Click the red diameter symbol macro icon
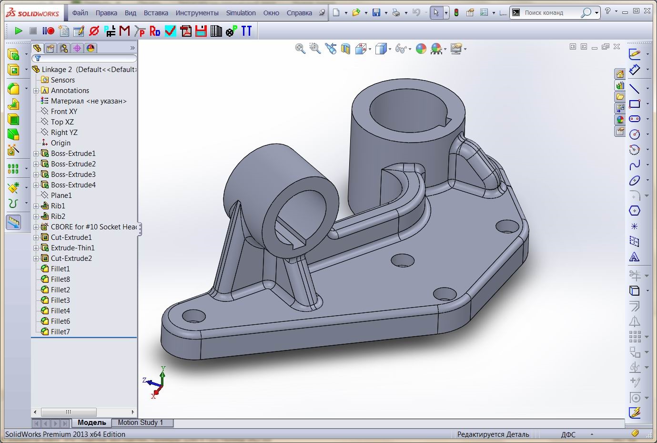The image size is (657, 443). click(94, 31)
